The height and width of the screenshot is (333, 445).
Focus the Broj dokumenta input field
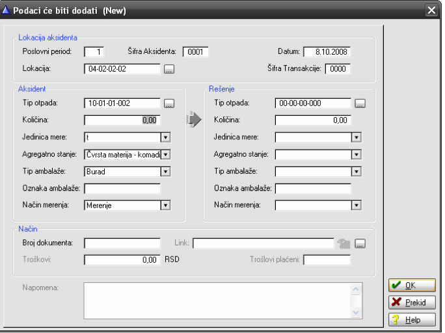(122, 243)
